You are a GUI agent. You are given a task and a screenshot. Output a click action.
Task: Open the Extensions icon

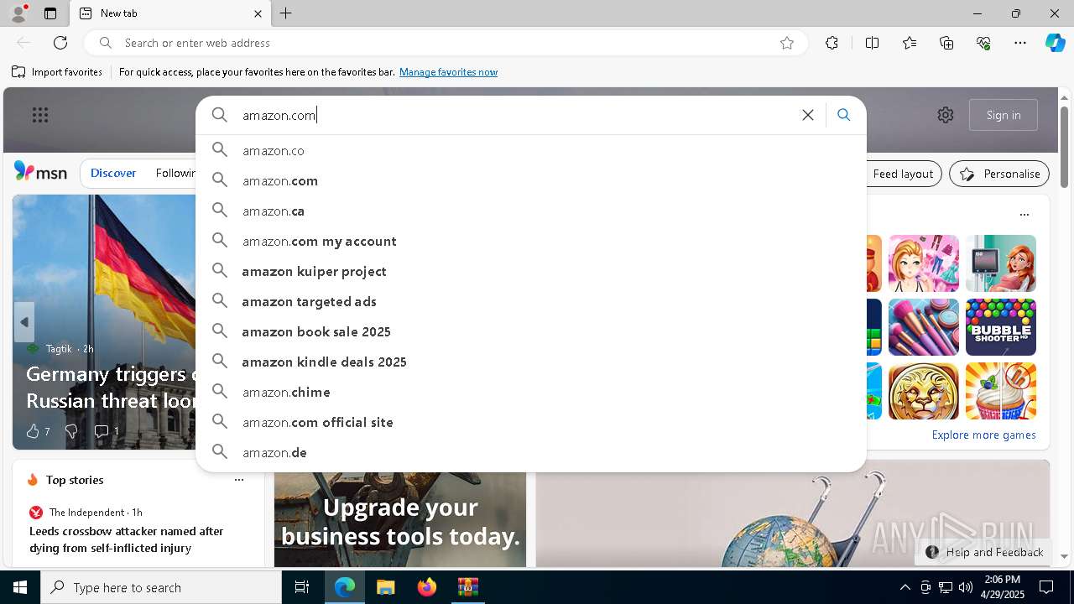[832, 43]
